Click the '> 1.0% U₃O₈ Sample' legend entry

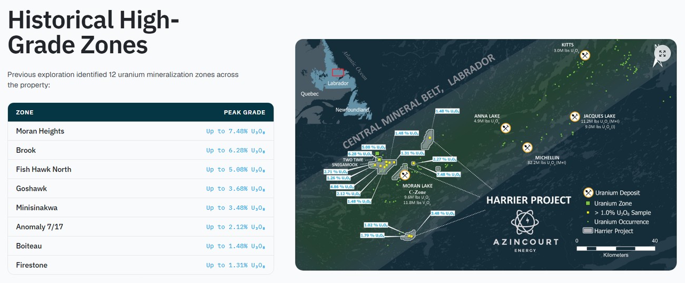[622, 213]
